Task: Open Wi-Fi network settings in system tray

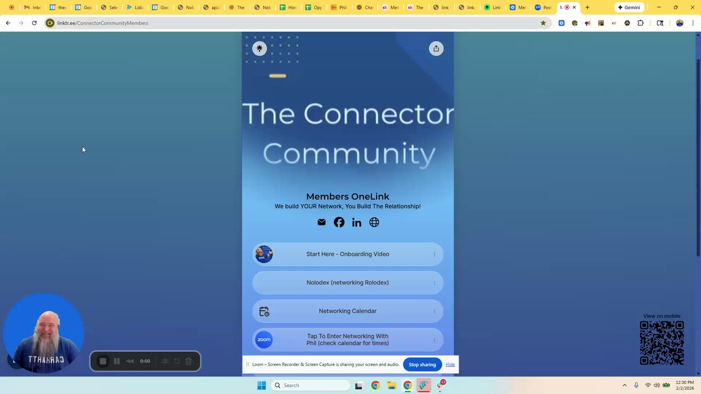Action: click(648, 385)
